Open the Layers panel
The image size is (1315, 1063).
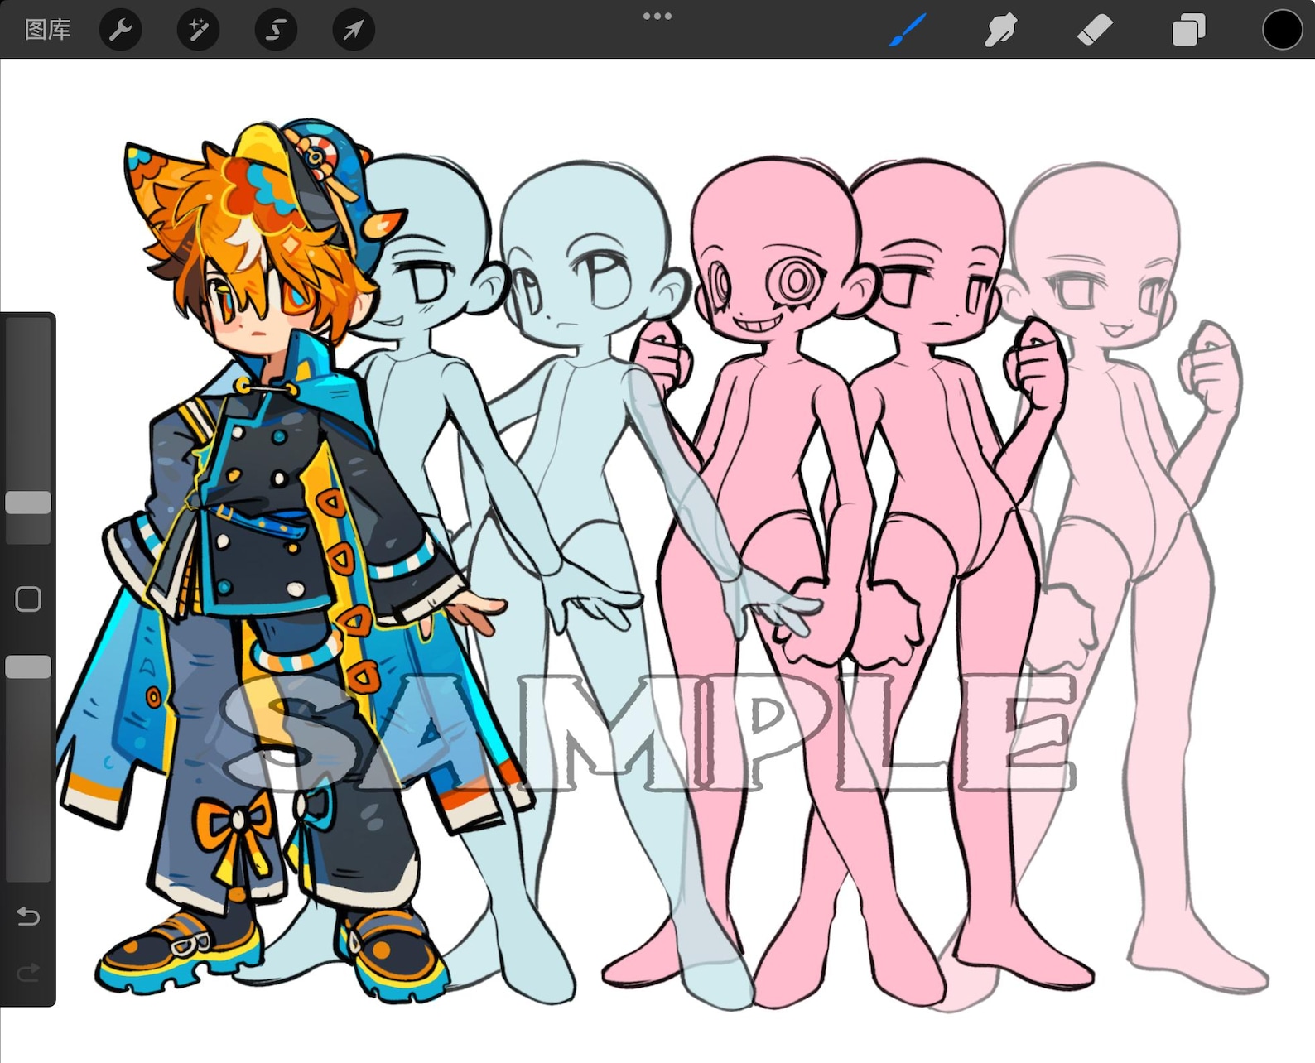[x=1188, y=31]
